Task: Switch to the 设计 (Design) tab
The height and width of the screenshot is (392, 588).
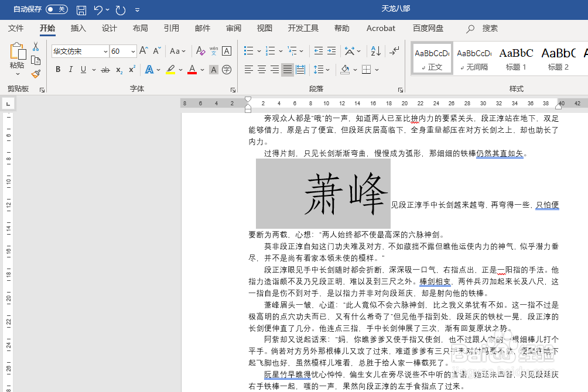Action: [109, 28]
